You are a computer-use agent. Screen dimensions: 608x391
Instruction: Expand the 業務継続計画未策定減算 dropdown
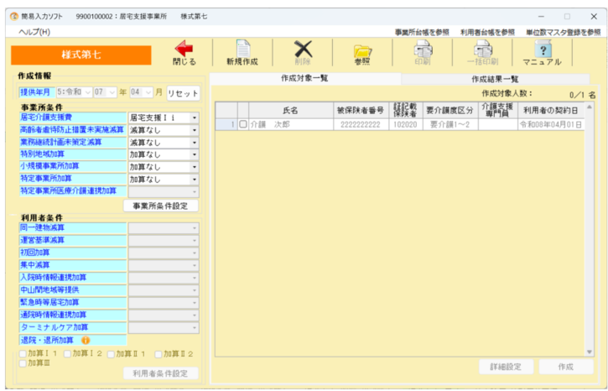[195, 143]
